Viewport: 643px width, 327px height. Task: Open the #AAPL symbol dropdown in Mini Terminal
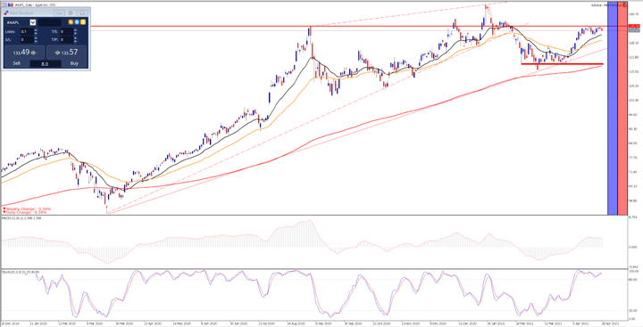coord(33,22)
